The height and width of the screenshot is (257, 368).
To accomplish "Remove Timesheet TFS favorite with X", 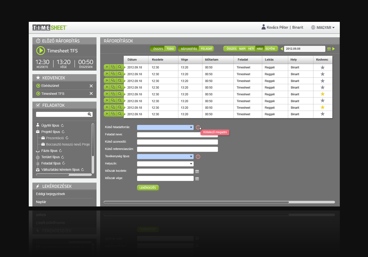I will coord(91,94).
